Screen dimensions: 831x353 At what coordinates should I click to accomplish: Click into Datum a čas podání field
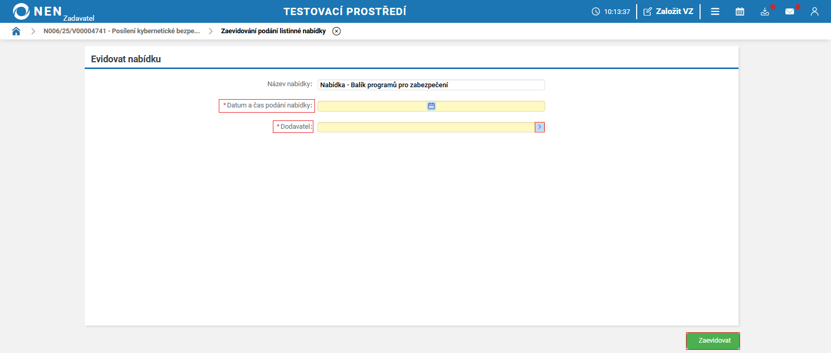click(x=431, y=106)
